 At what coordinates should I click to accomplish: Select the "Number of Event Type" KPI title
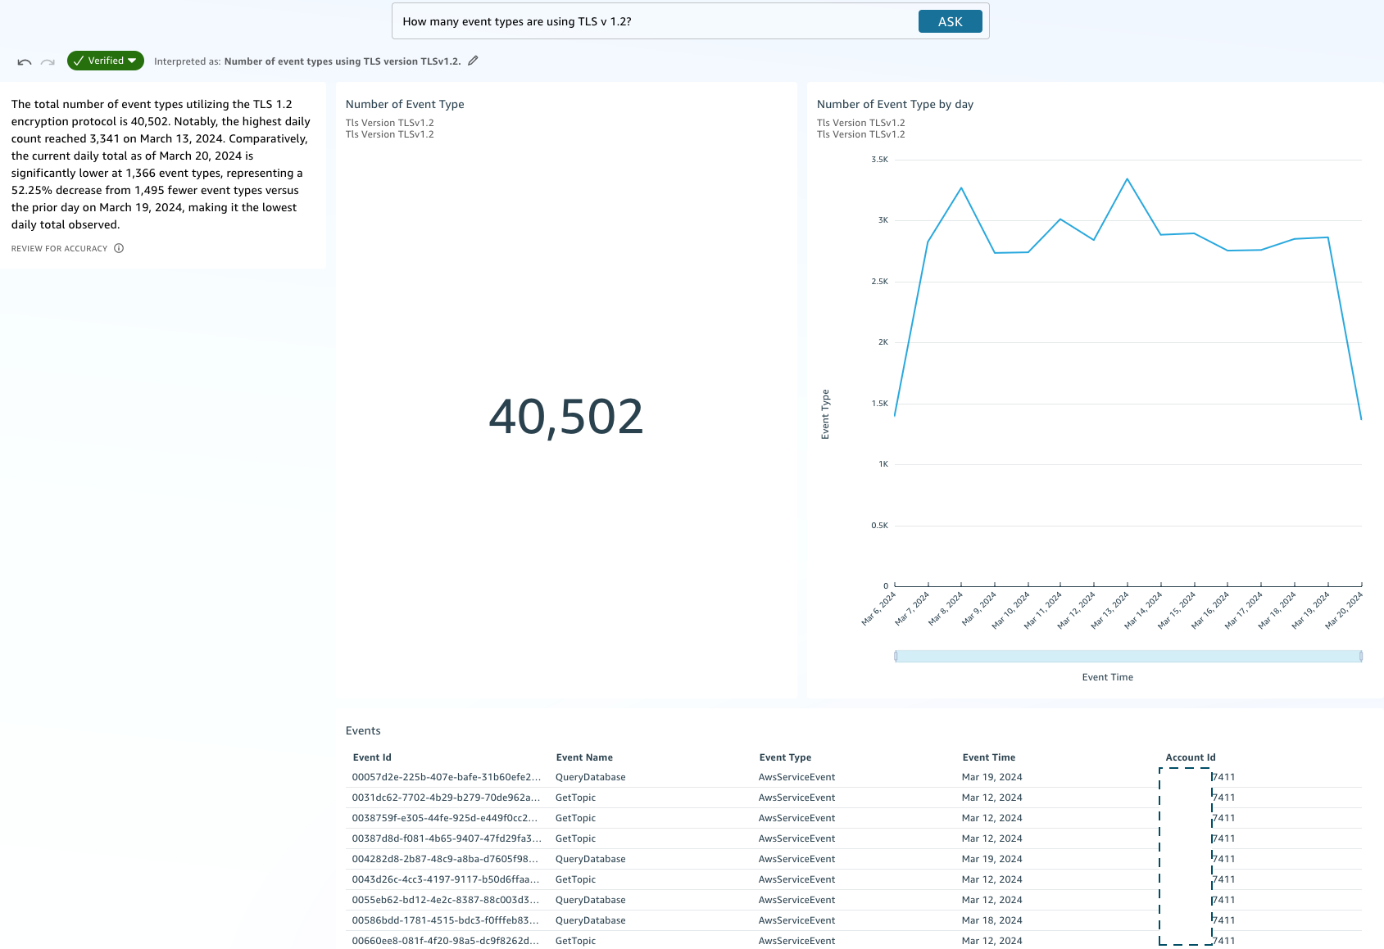point(405,104)
